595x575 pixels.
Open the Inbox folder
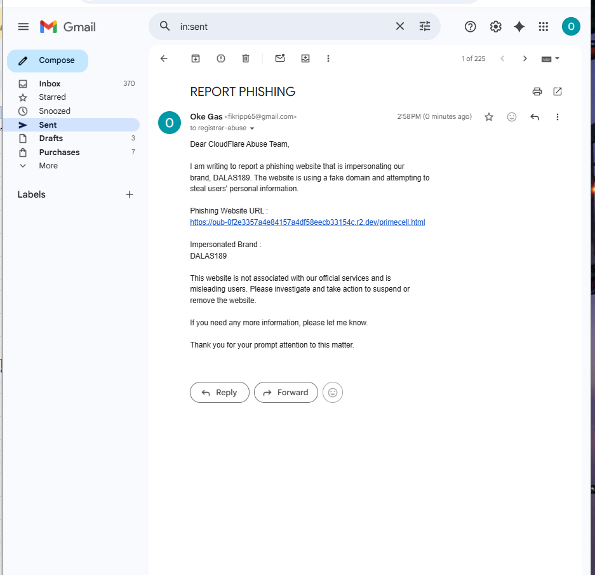click(71, 84)
